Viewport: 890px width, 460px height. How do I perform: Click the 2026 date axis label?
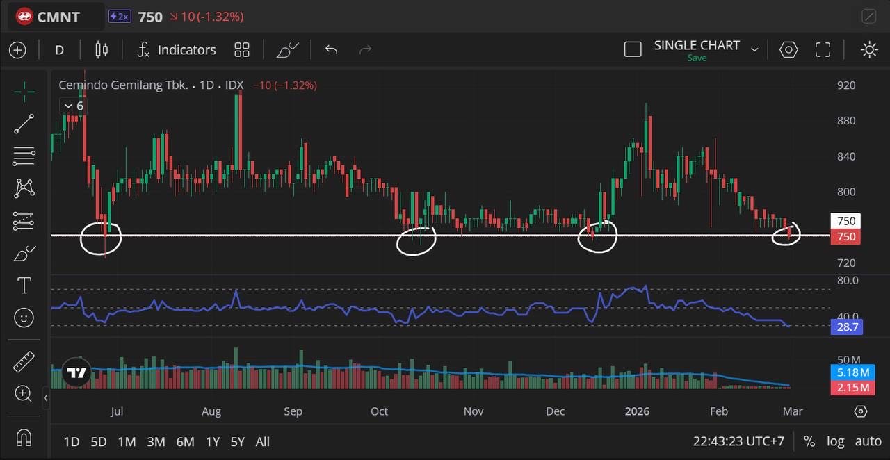637,411
